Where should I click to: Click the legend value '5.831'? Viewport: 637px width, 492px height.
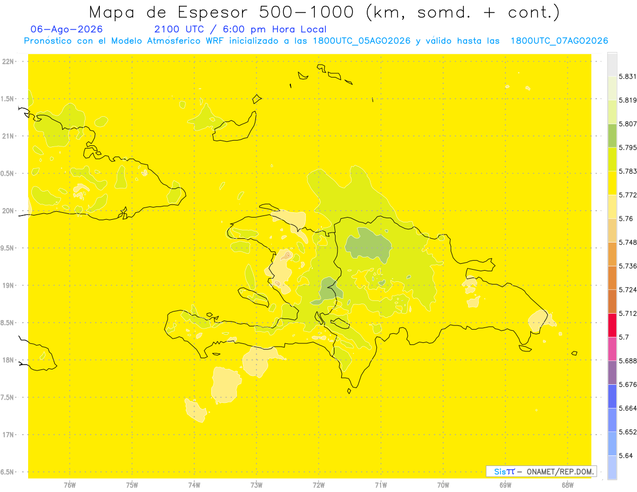pos(628,76)
